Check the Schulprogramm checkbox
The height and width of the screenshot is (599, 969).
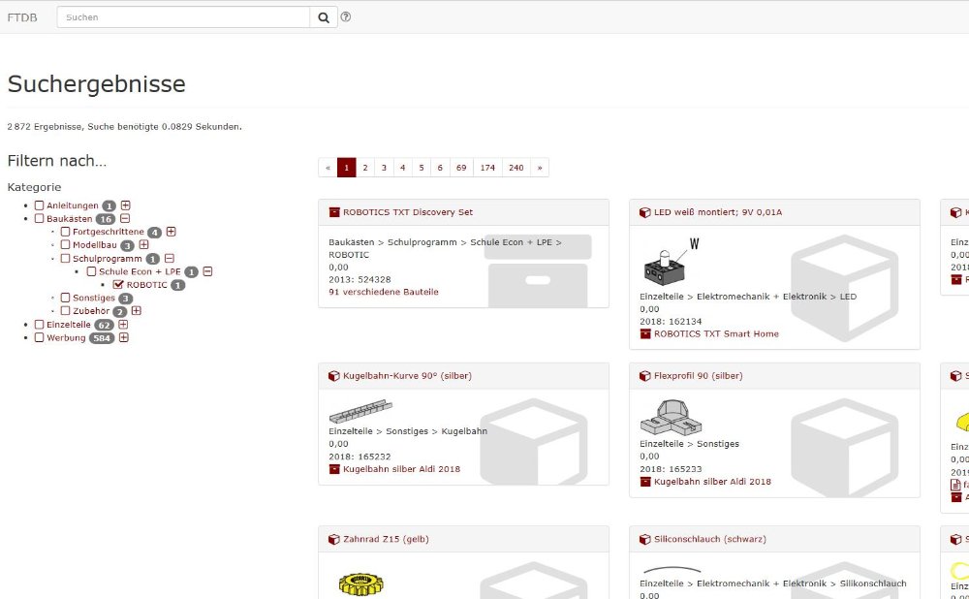pyautogui.click(x=65, y=259)
